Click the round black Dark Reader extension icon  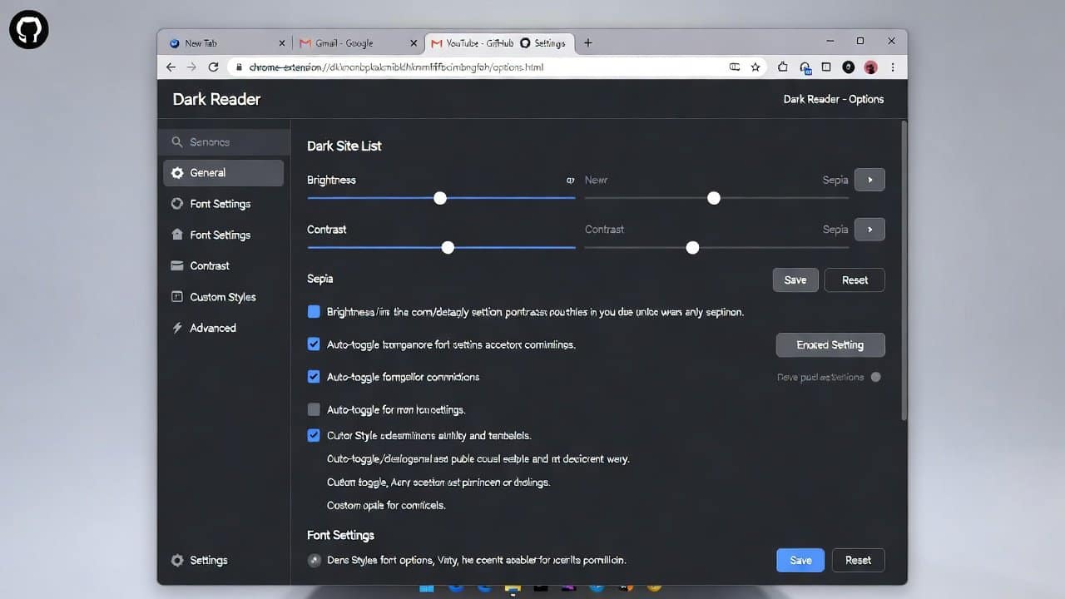(x=848, y=67)
